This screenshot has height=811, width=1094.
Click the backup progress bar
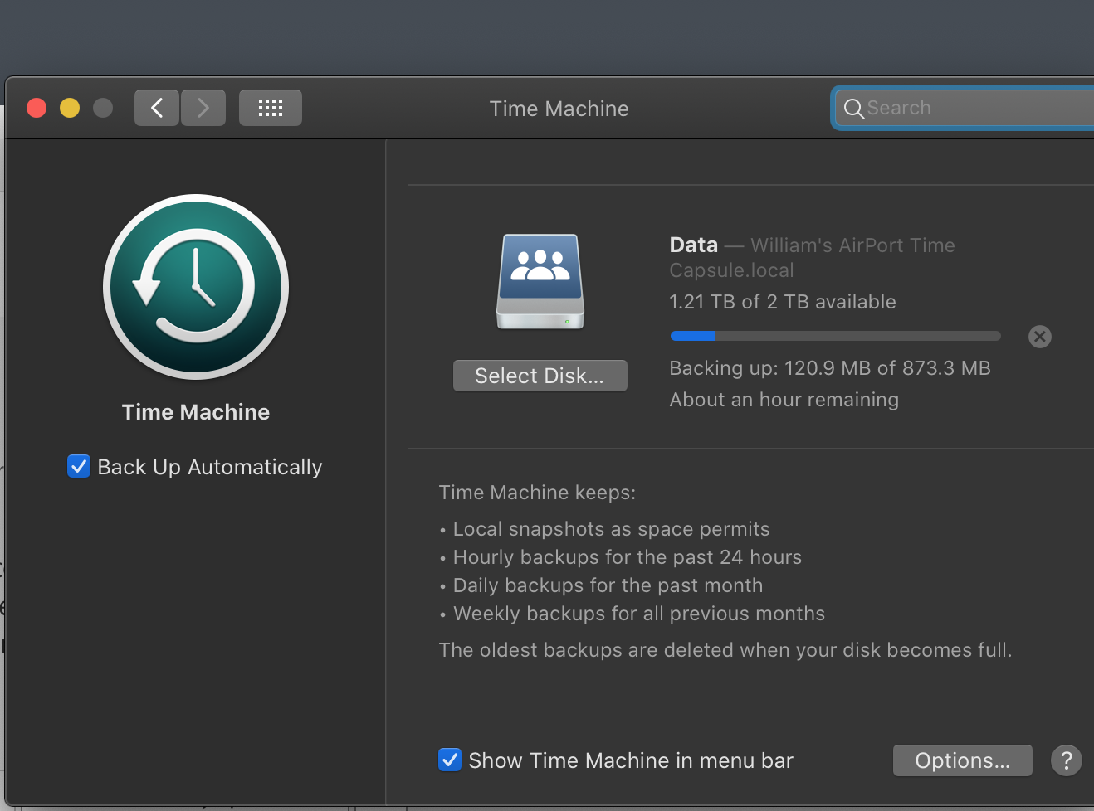(836, 336)
